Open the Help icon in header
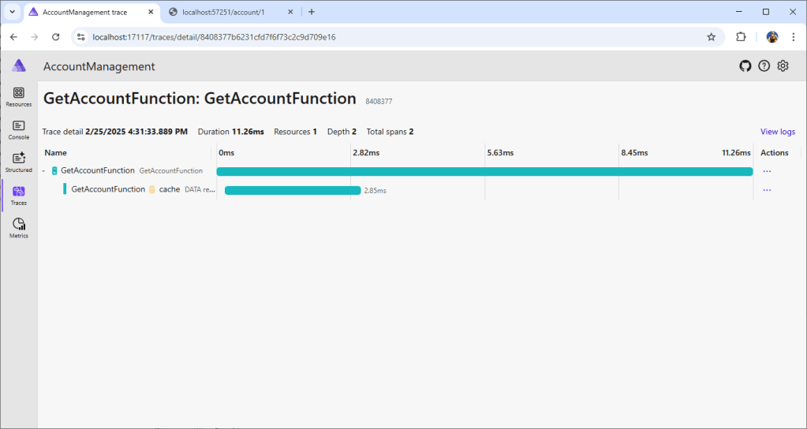The height and width of the screenshot is (429, 807). point(764,66)
